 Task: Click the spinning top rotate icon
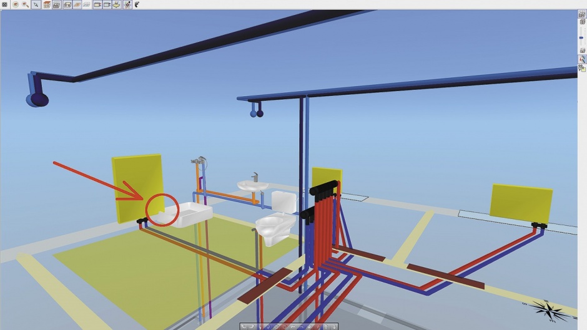pos(117,4)
